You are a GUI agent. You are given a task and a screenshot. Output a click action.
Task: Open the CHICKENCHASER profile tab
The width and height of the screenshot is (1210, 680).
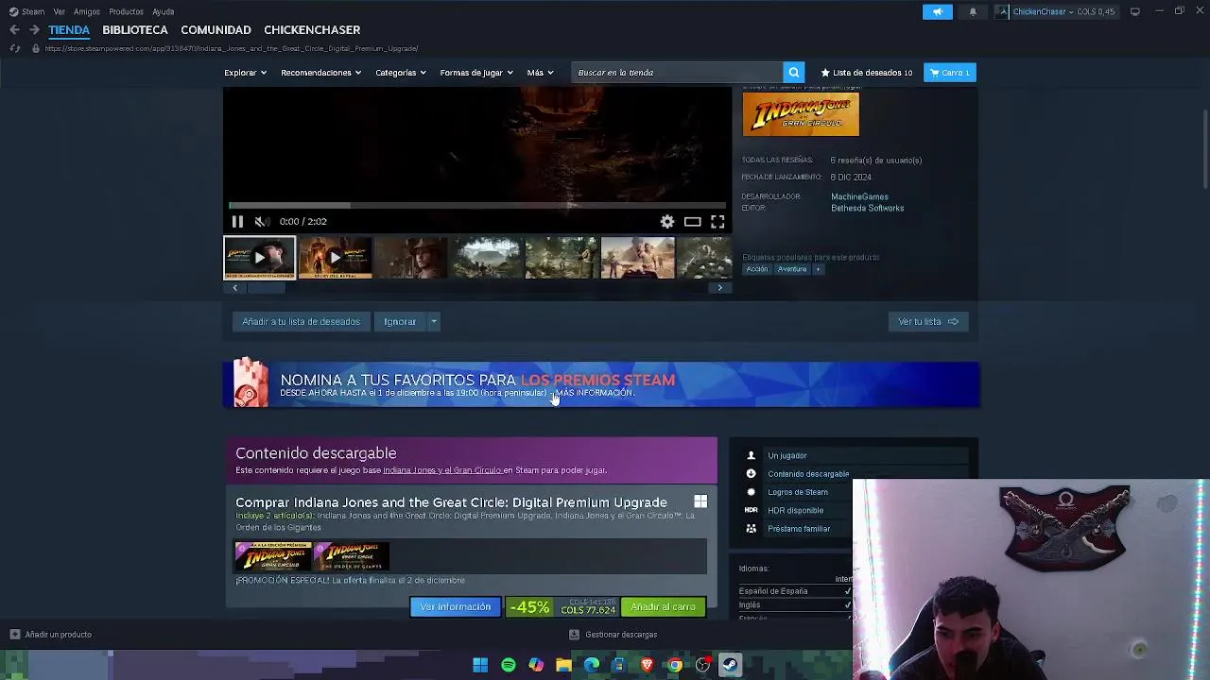[x=312, y=30]
